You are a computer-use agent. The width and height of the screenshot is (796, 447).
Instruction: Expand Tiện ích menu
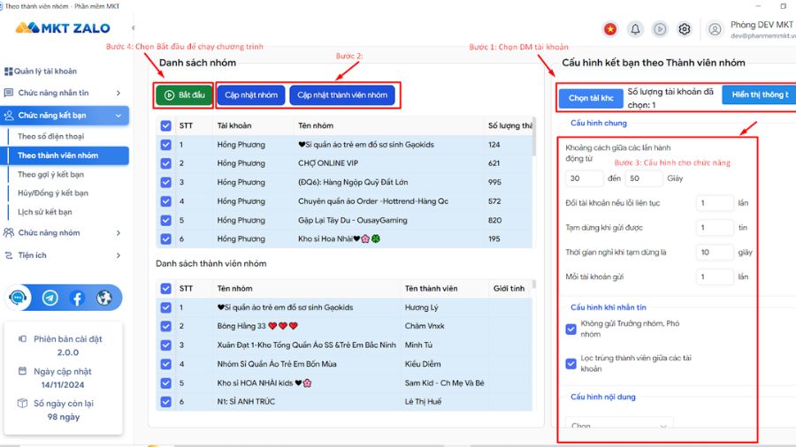[64, 255]
